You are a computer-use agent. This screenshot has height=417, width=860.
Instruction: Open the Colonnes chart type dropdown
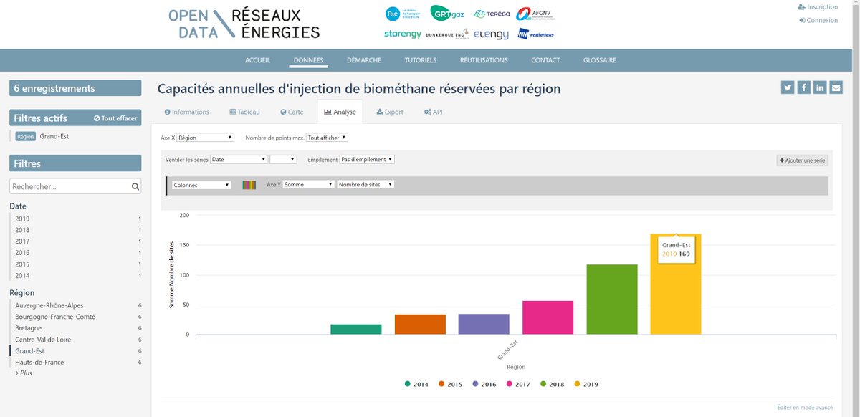pyautogui.click(x=202, y=185)
